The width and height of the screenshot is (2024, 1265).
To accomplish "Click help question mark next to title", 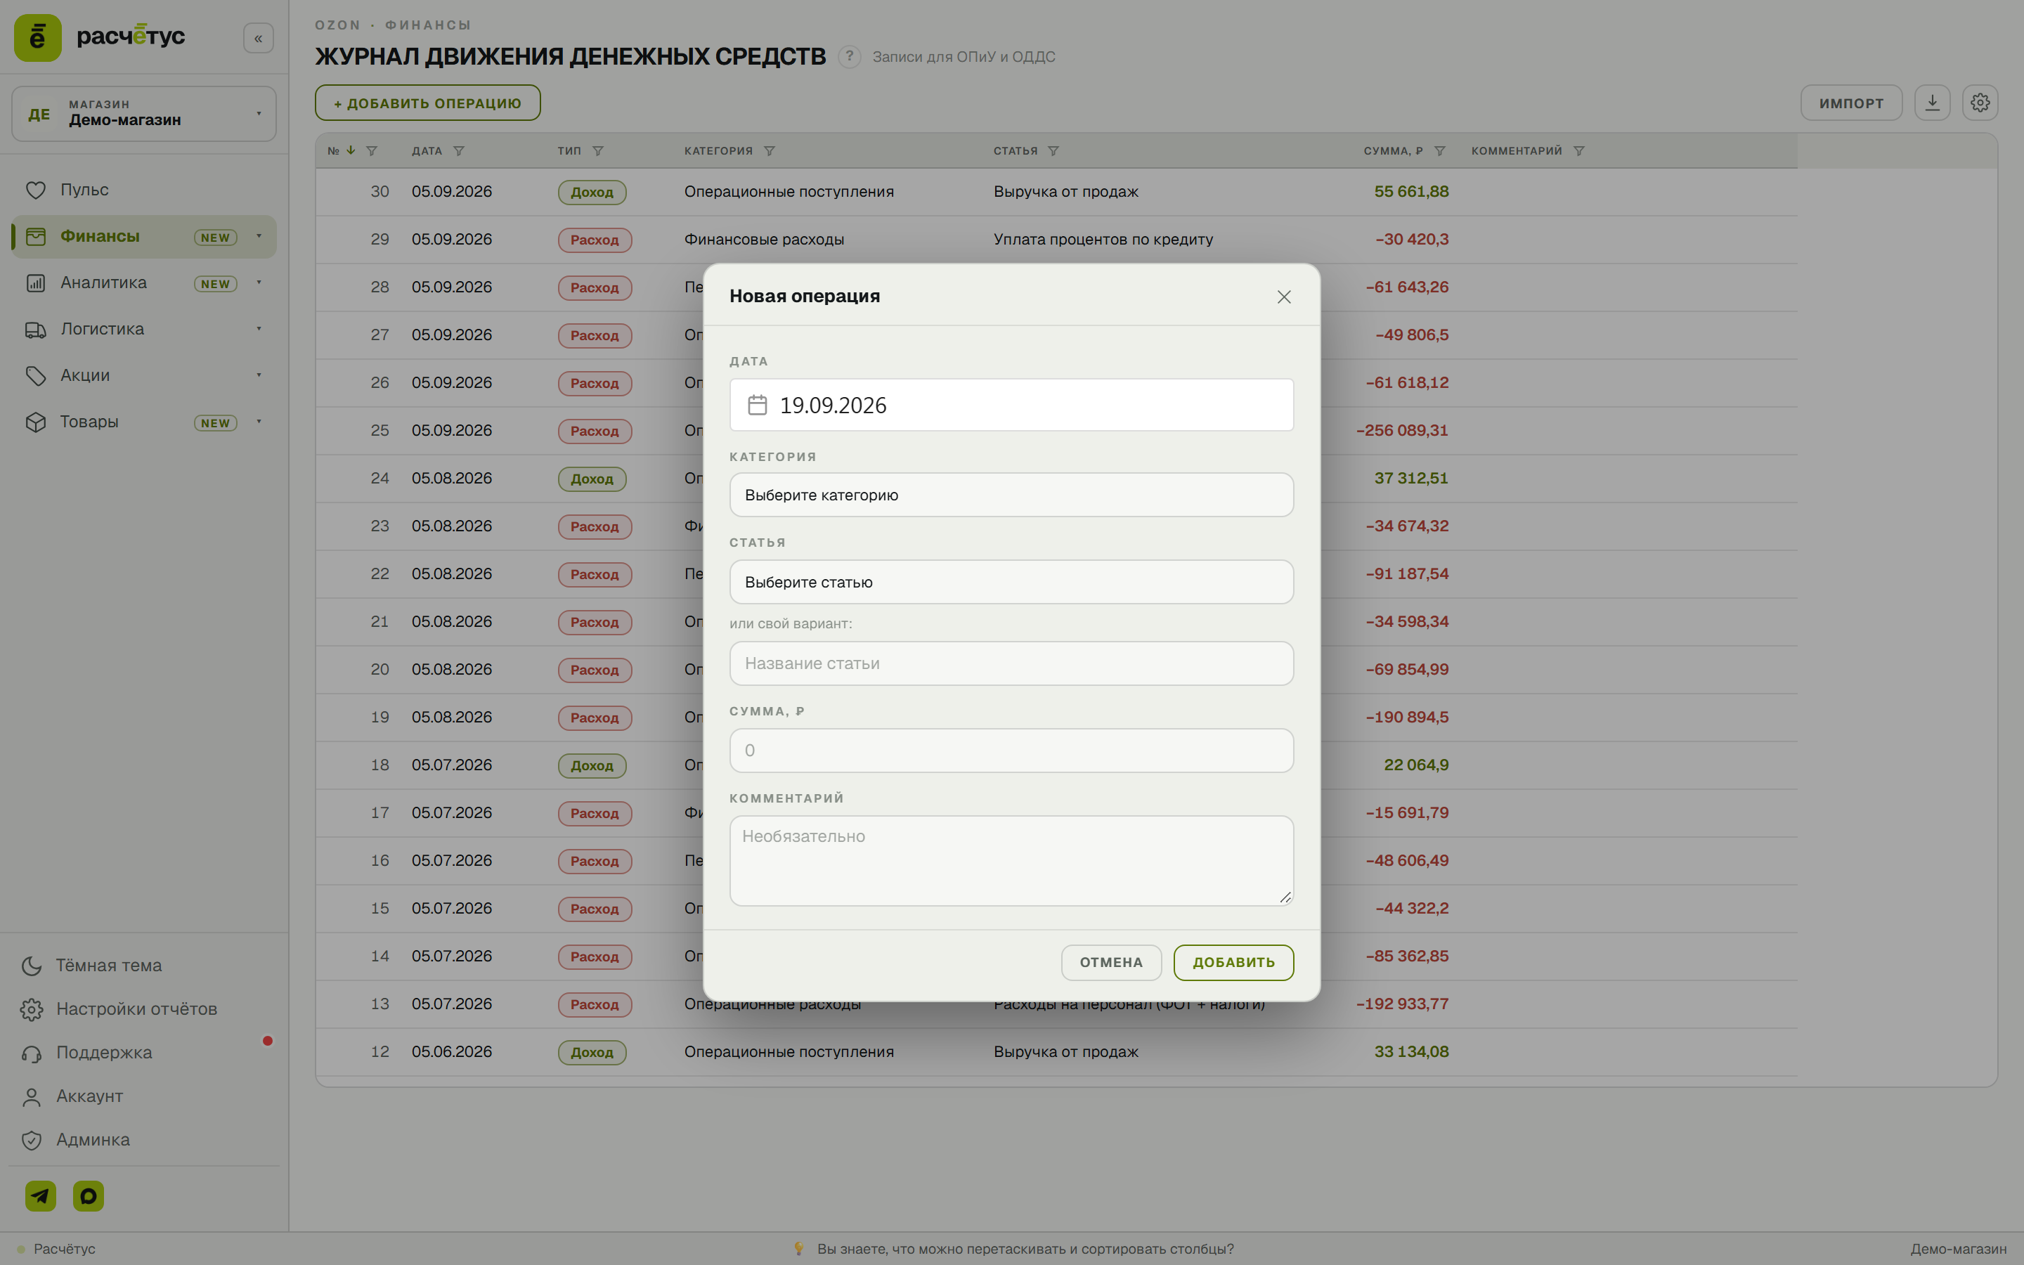I will [849, 57].
